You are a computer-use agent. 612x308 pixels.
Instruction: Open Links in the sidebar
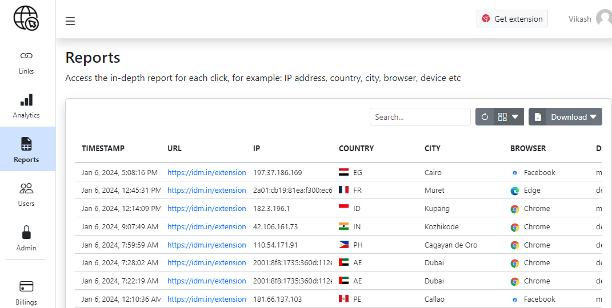pos(26,63)
